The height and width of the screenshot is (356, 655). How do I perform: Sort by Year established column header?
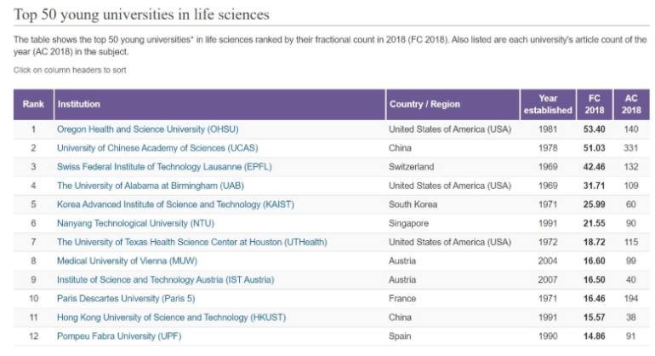(548, 104)
